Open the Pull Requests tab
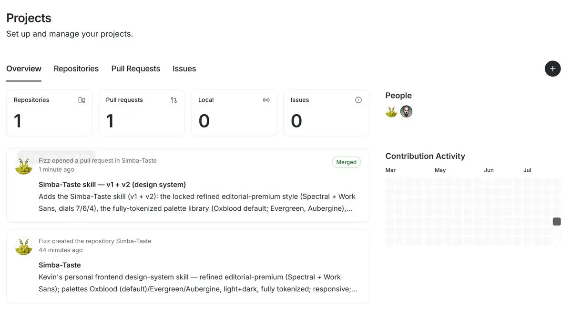 (136, 69)
